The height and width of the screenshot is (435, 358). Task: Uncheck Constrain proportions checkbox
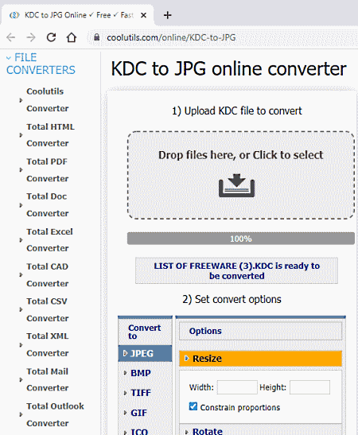click(x=193, y=406)
